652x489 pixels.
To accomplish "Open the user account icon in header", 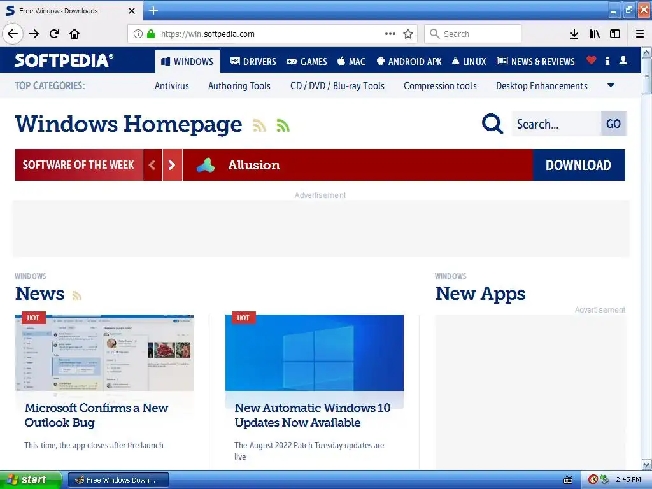I will (623, 60).
